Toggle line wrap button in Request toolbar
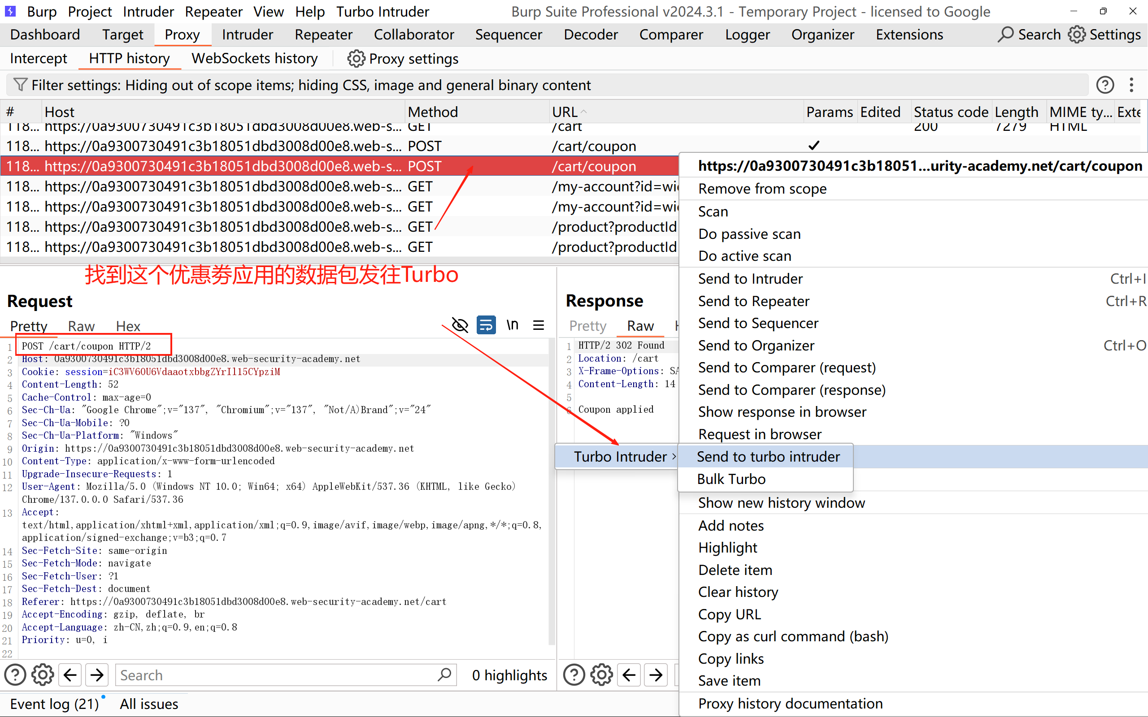1148x717 pixels. point(486,325)
